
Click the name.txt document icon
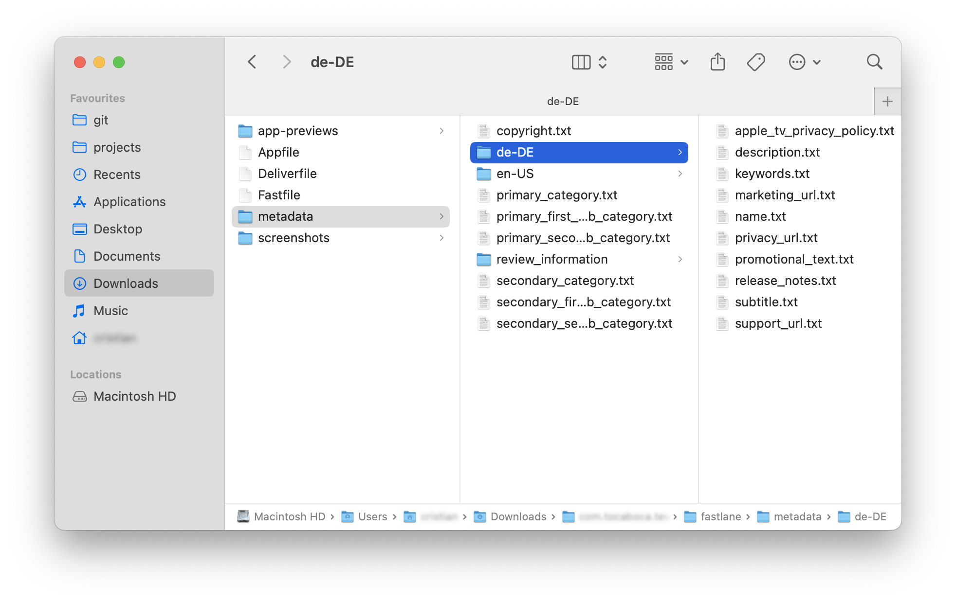(722, 216)
